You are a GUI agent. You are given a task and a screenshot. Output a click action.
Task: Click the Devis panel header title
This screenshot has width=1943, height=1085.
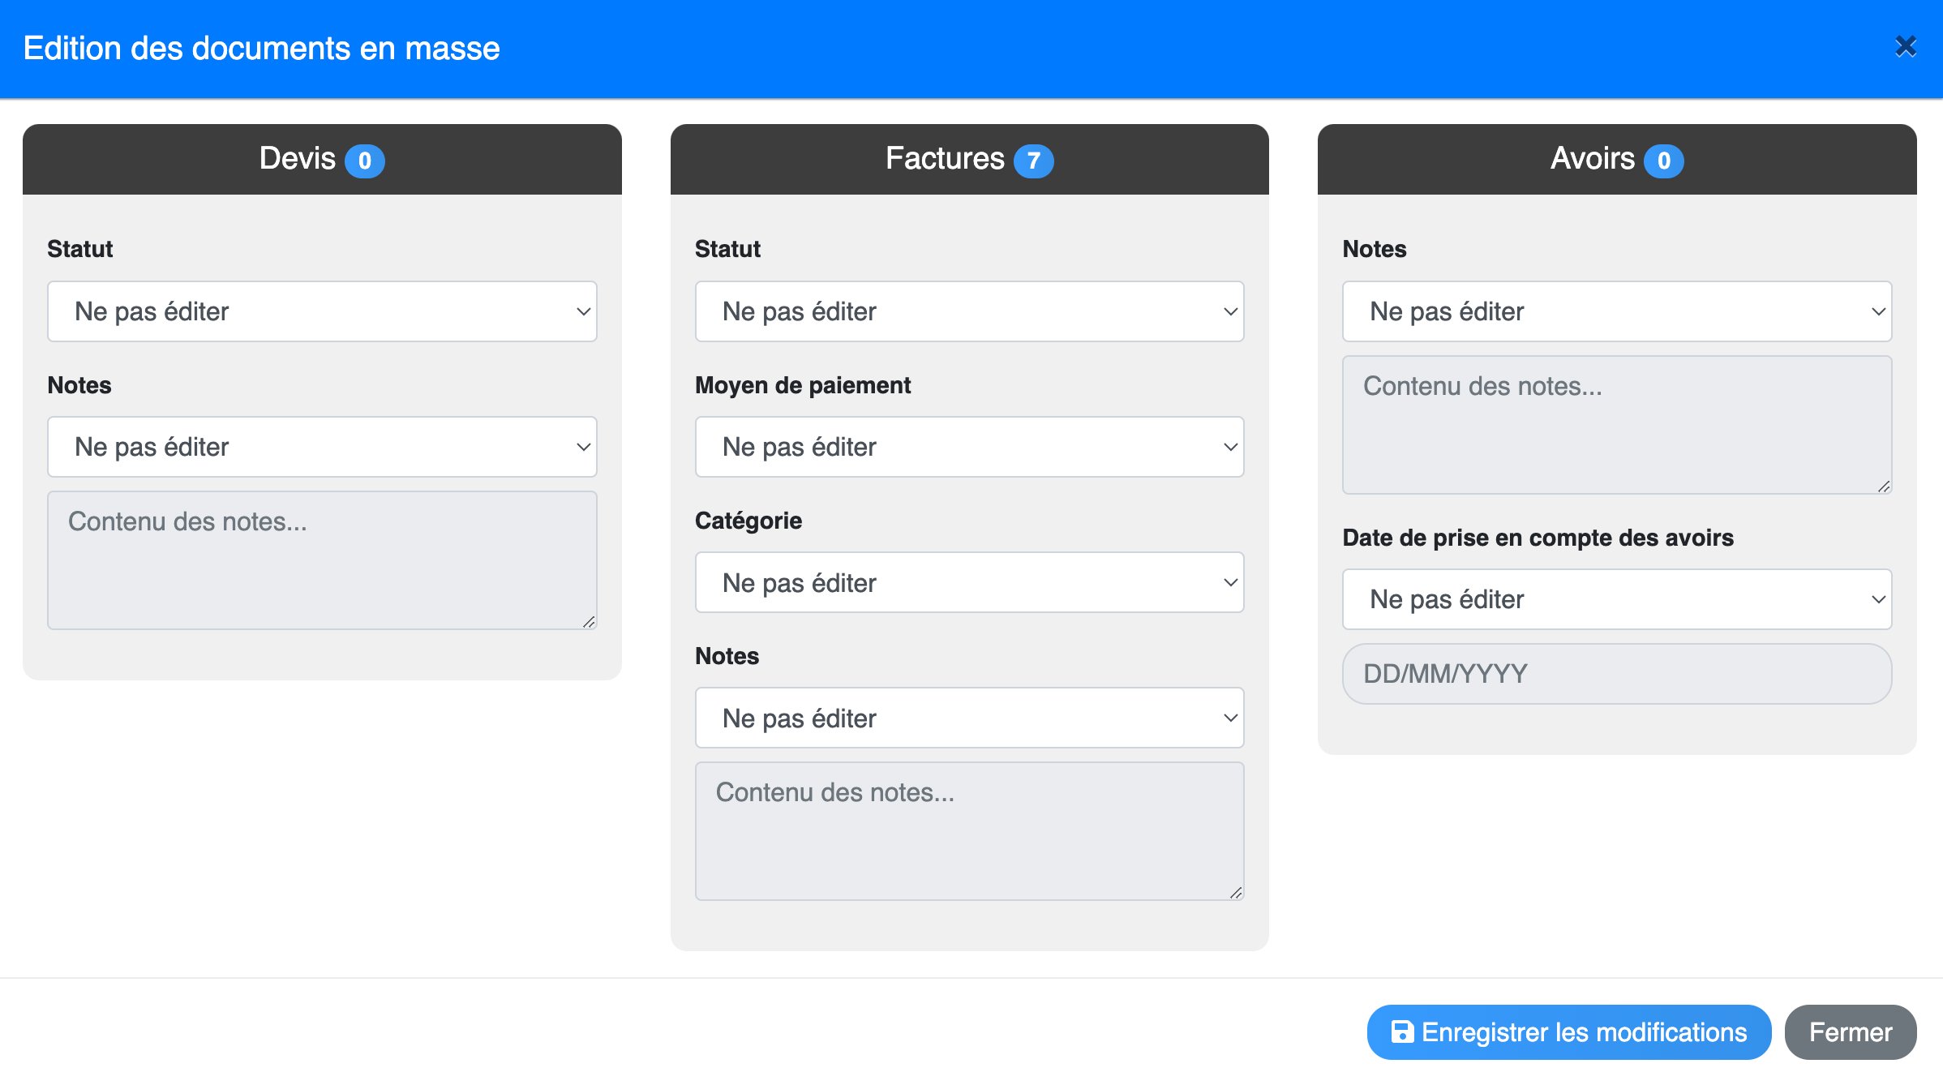[297, 158]
